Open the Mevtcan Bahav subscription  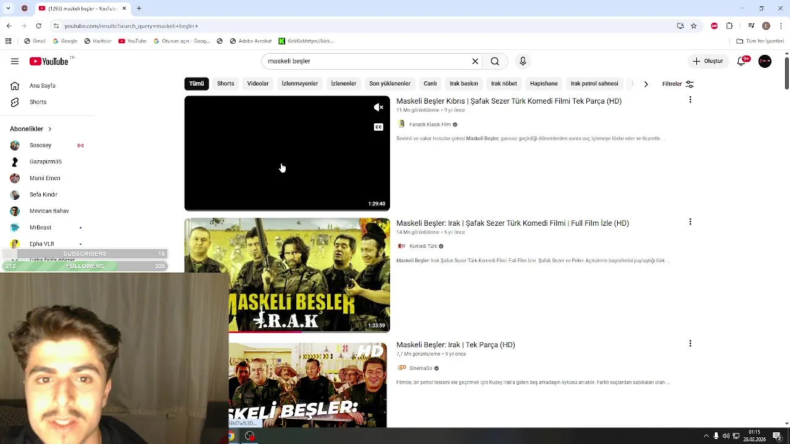(49, 211)
